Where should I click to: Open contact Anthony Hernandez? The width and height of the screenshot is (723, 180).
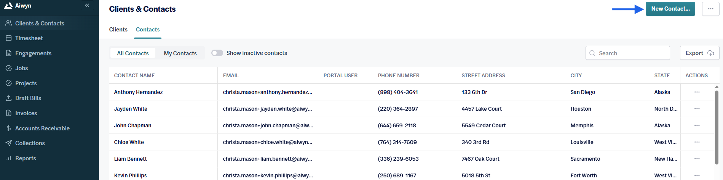[138, 92]
